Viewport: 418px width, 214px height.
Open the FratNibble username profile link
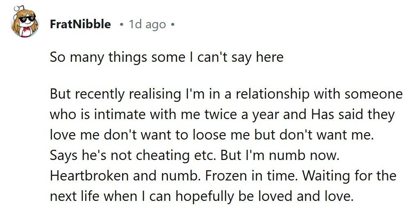(x=80, y=24)
